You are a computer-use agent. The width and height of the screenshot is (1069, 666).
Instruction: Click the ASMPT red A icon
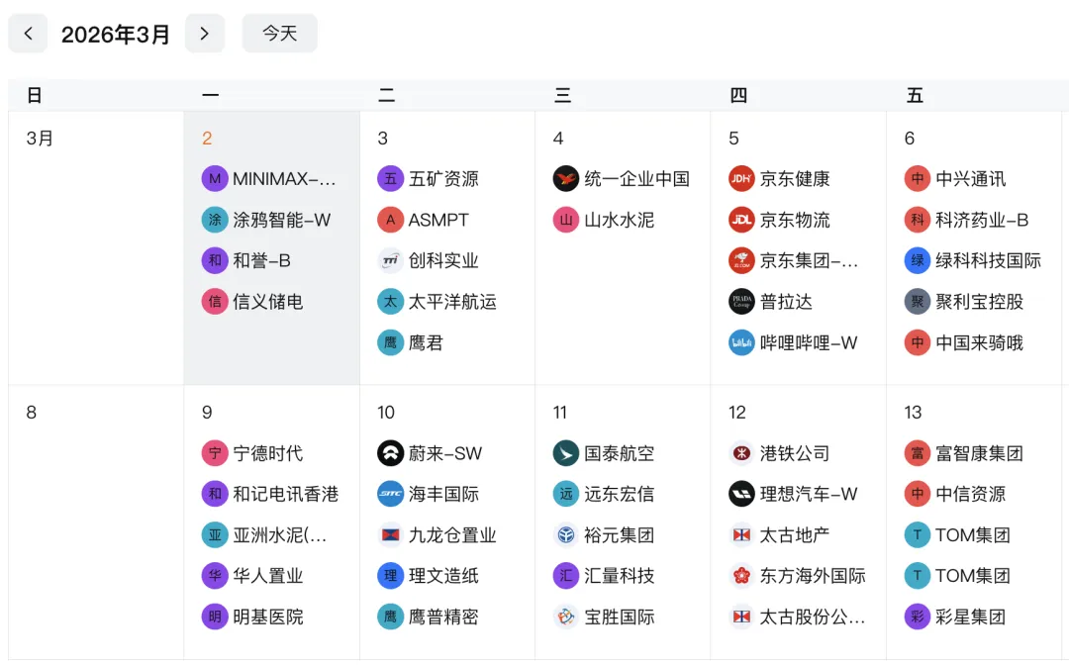coord(390,220)
